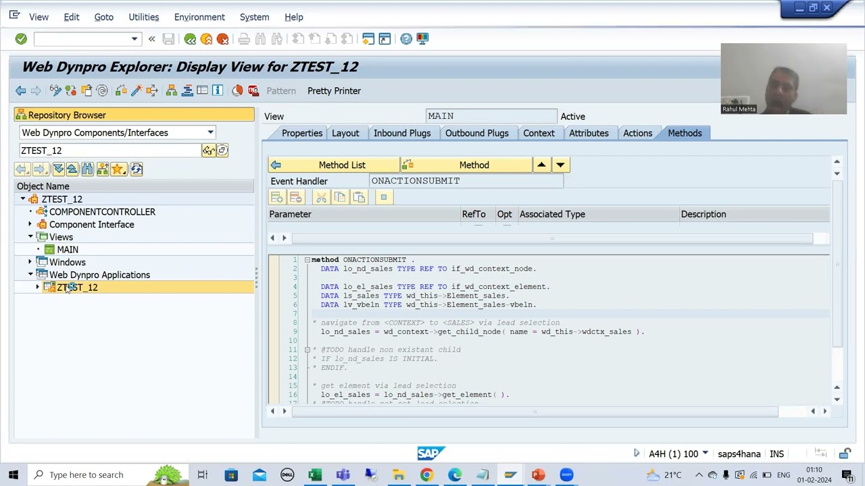Screen dimensions: 865x486
Task: Collapse the ZTEST_12 root component node
Action: coord(23,199)
